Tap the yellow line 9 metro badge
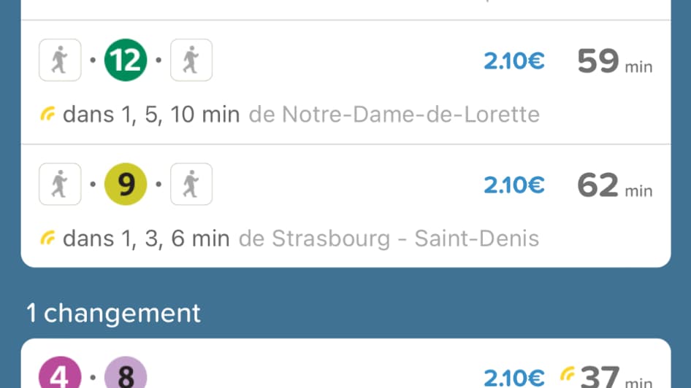Viewport: 691px width, 388px height. pyautogui.click(x=126, y=185)
